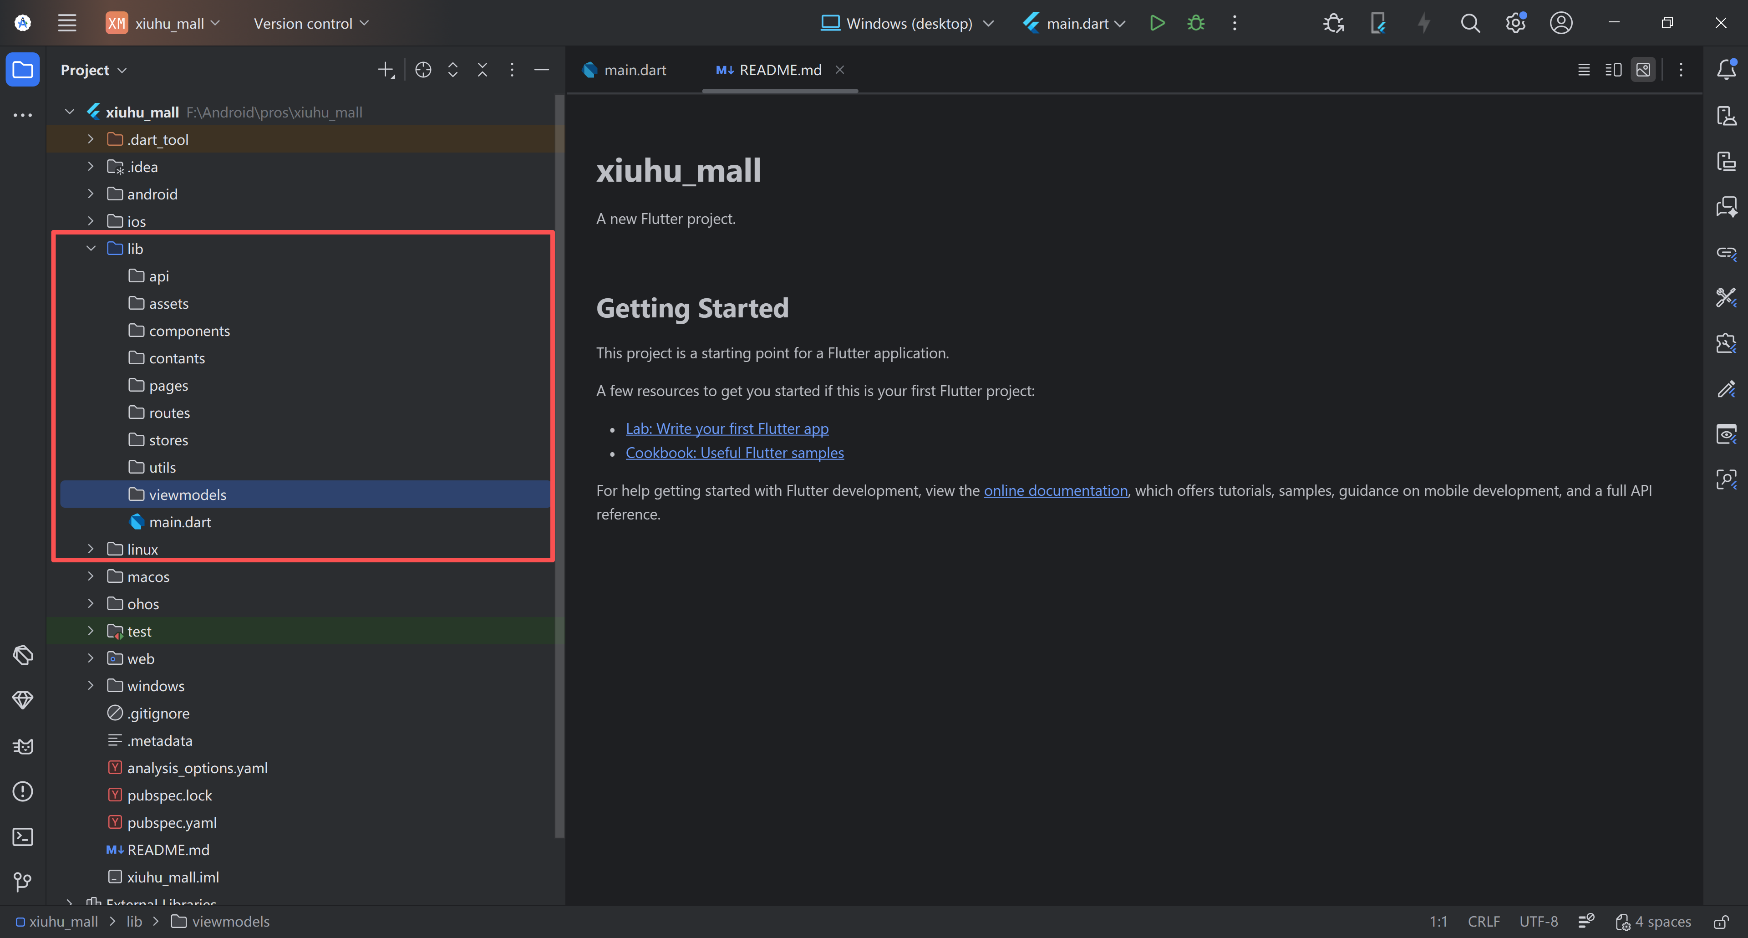Run the app with green play button
Viewport: 1748px width, 938px height.
[1157, 23]
